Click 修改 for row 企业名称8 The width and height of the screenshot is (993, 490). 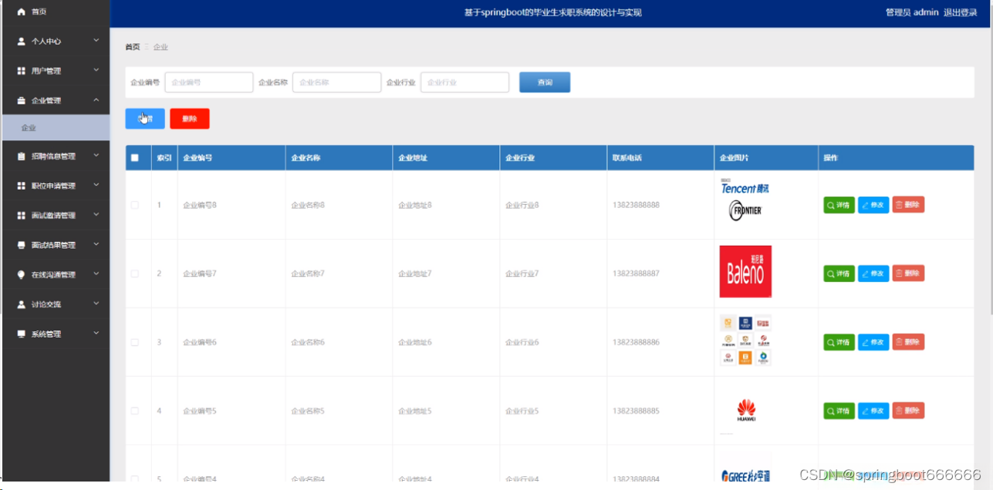coord(873,205)
